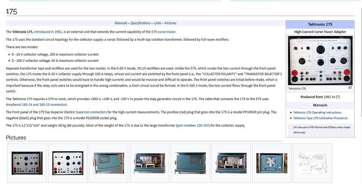362x184 pixels.
Task: Jump to the Specifications section link
Action: pyautogui.click(x=140, y=23)
